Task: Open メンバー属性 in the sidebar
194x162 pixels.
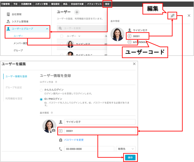Action: [20, 43]
